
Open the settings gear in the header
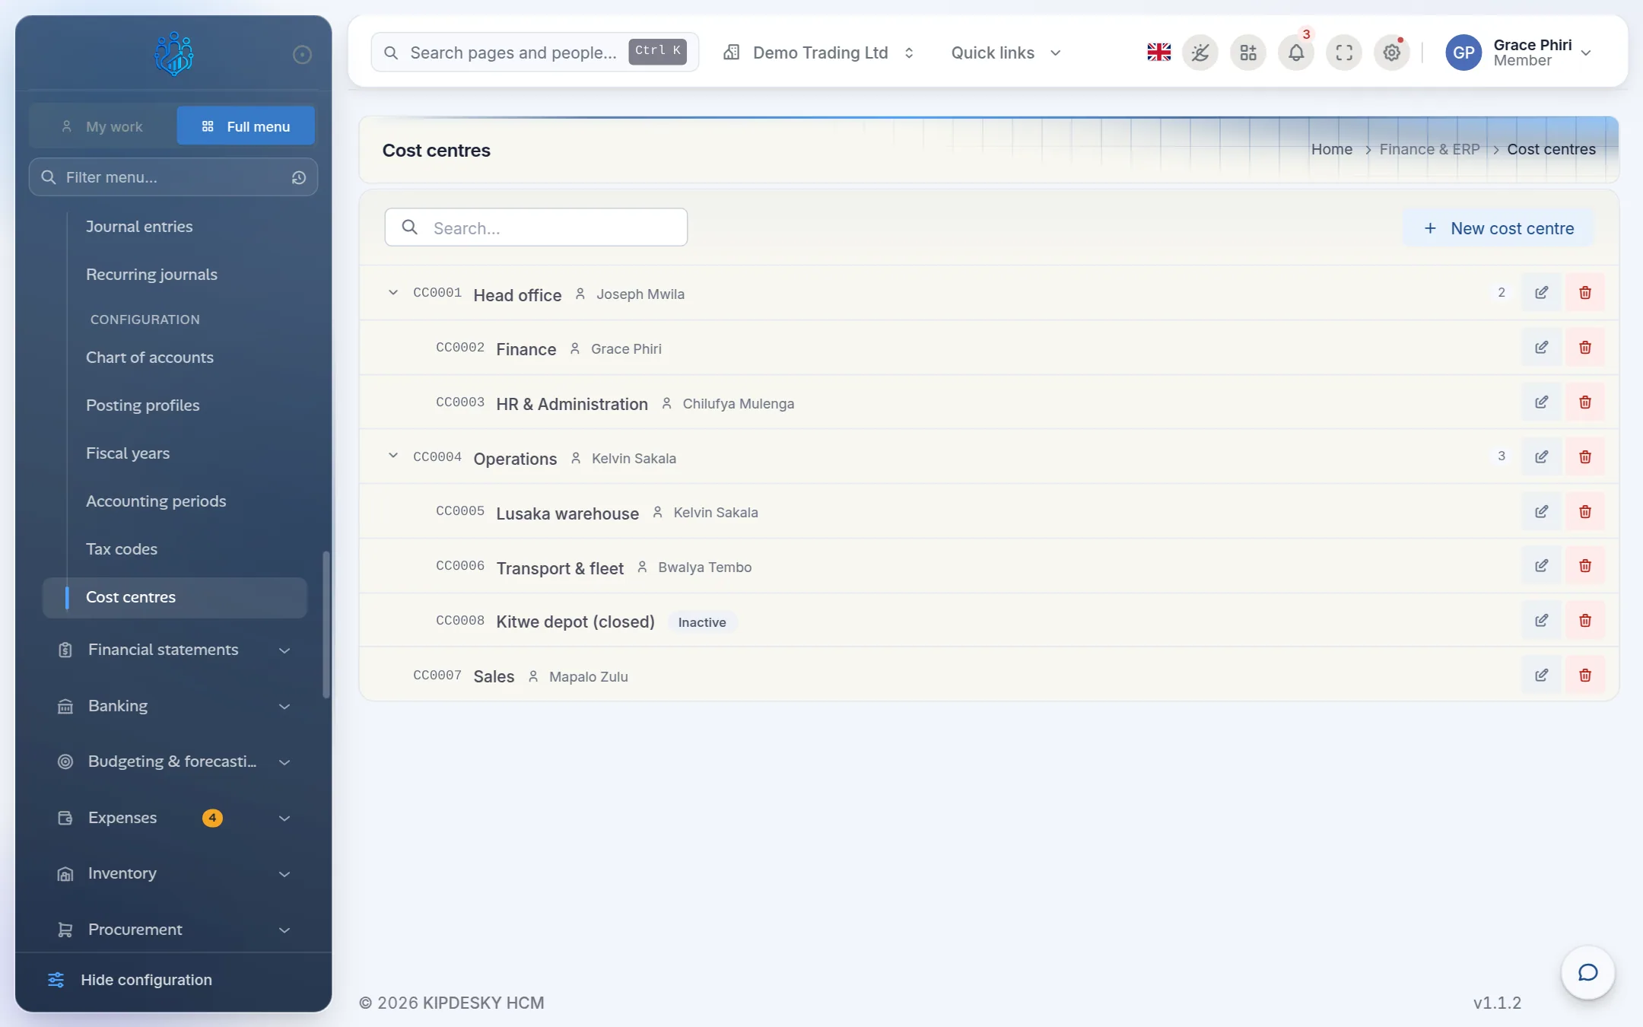click(x=1392, y=52)
